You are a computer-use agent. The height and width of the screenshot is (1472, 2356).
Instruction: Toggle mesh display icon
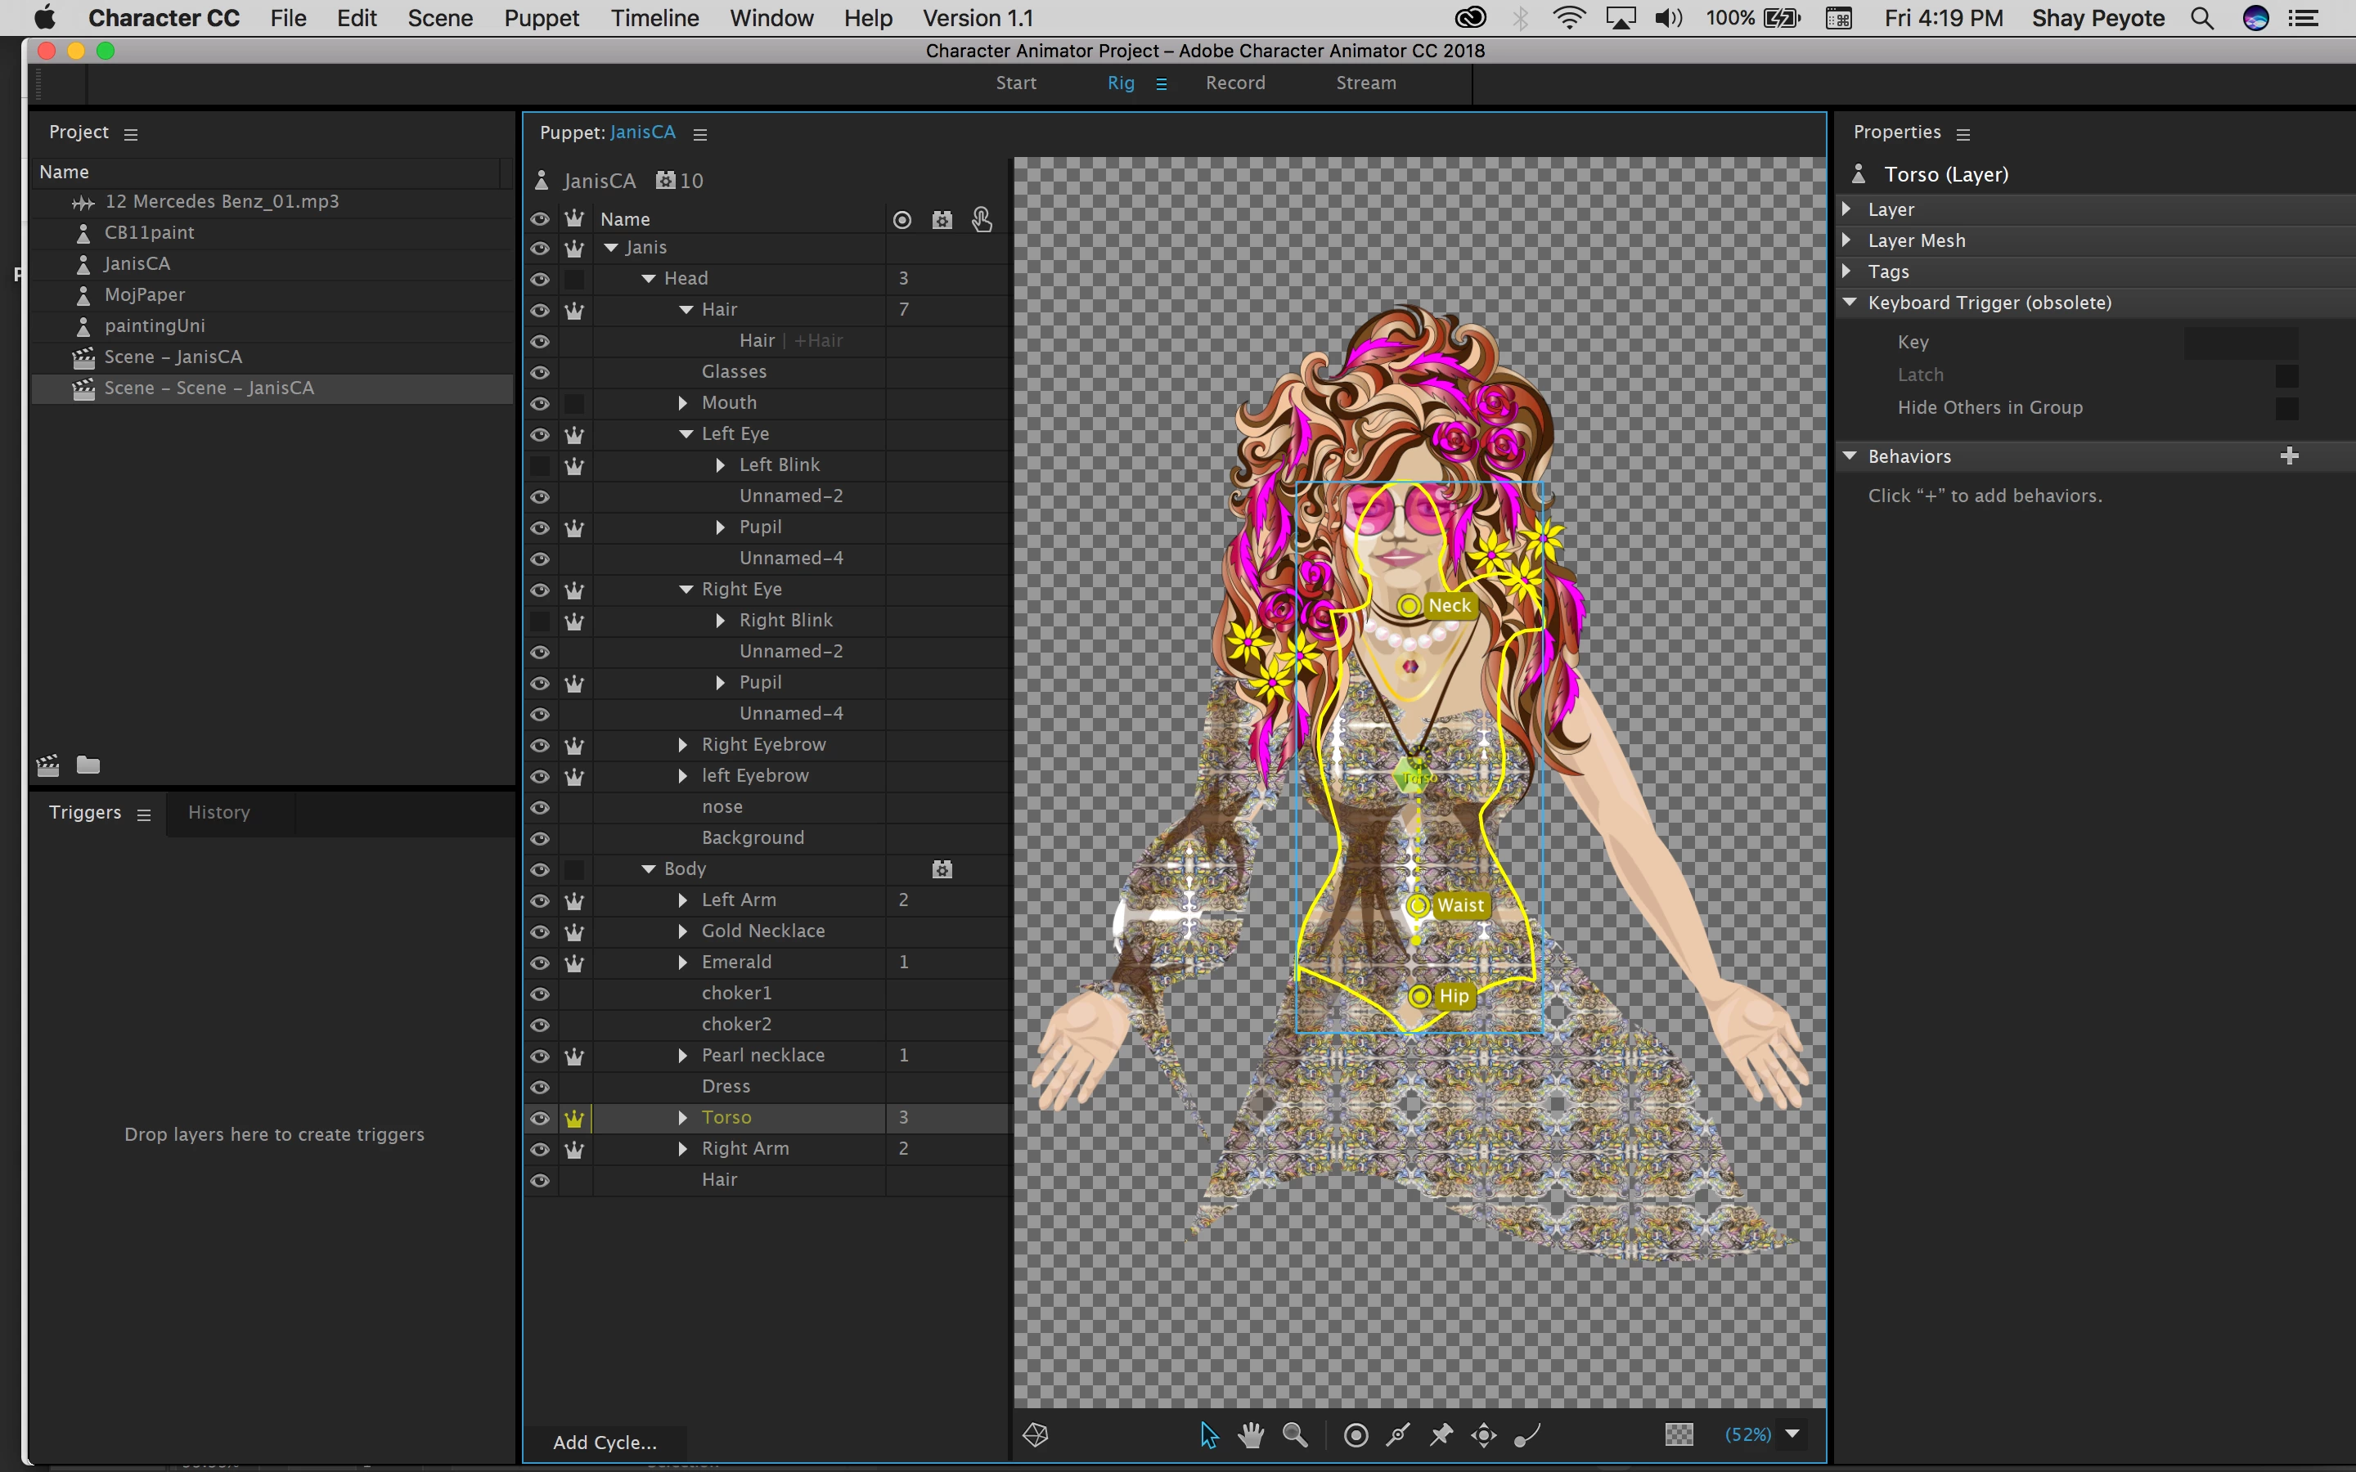1036,1434
